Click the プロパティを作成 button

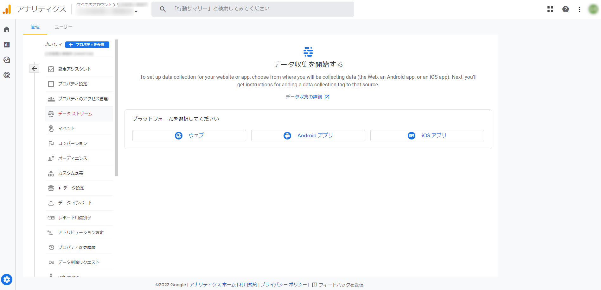pos(87,45)
